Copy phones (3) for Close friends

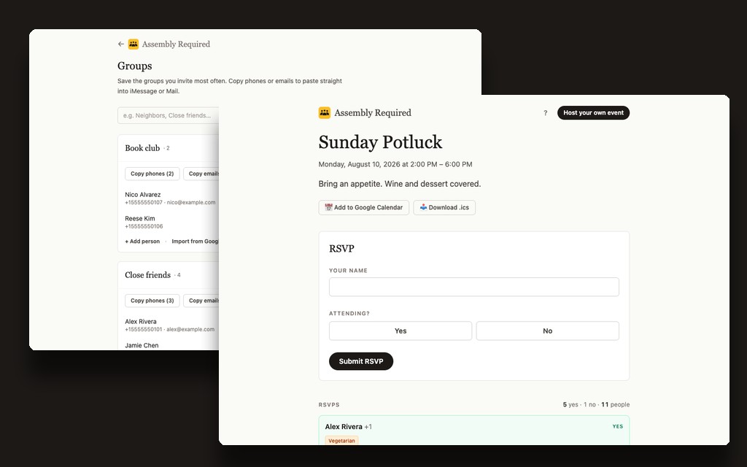[152, 301]
